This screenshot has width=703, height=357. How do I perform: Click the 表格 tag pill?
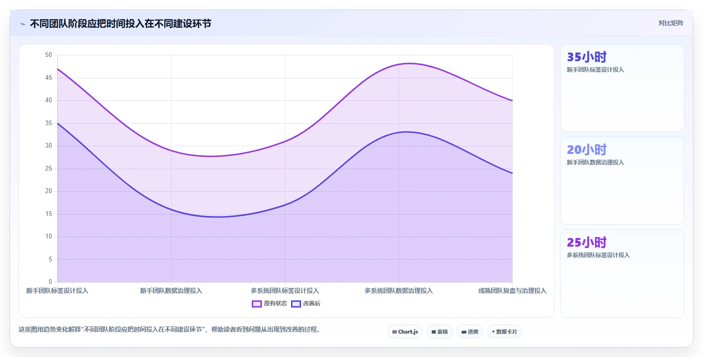(440, 332)
